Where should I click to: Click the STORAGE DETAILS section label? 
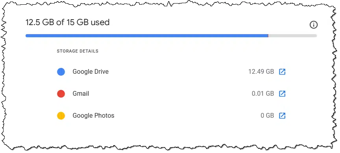[78, 51]
